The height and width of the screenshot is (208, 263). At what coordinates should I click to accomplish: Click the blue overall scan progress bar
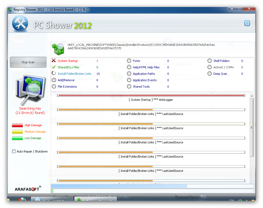152,186
